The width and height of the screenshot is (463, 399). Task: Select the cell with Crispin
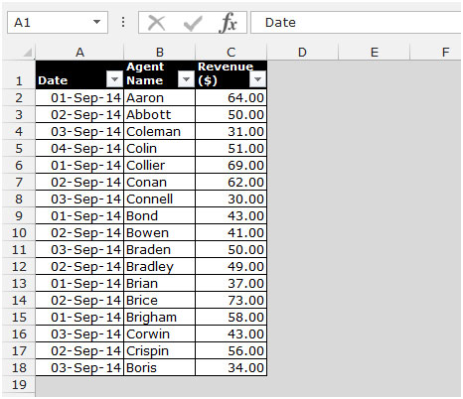pos(160,350)
